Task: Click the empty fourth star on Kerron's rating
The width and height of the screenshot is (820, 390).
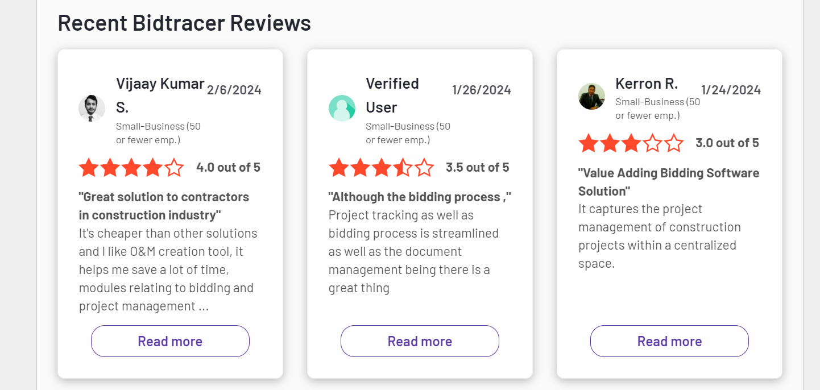Action: point(653,143)
